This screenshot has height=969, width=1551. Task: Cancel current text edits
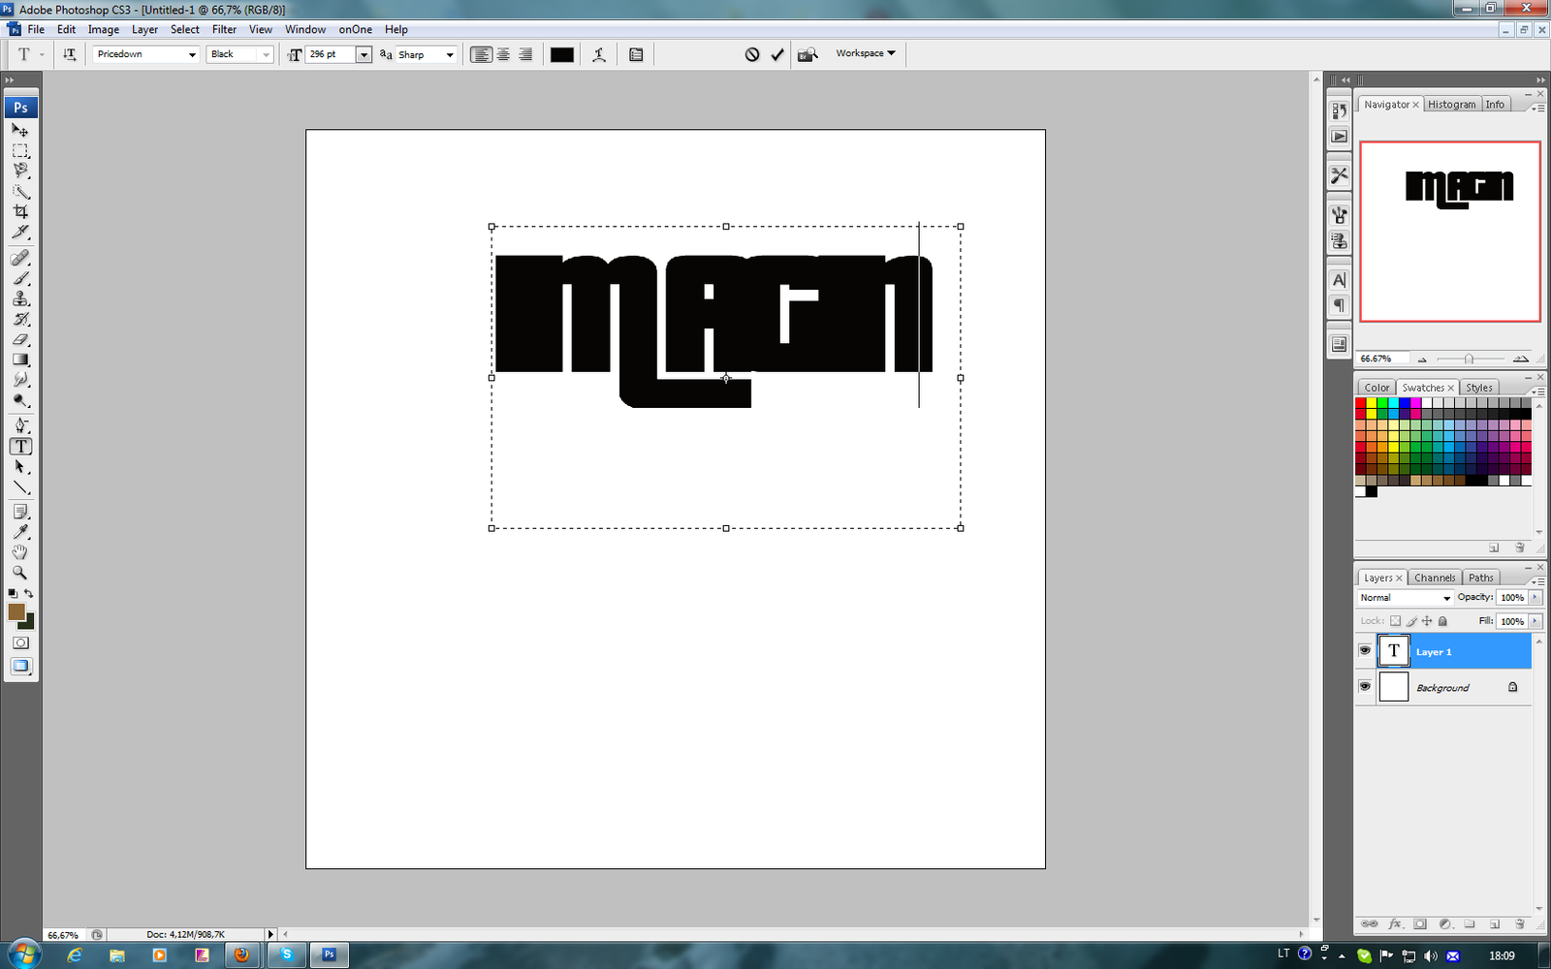(x=752, y=54)
